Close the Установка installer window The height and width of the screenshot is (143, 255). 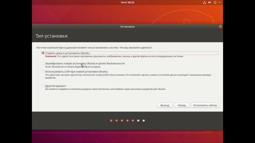(x=220, y=27)
